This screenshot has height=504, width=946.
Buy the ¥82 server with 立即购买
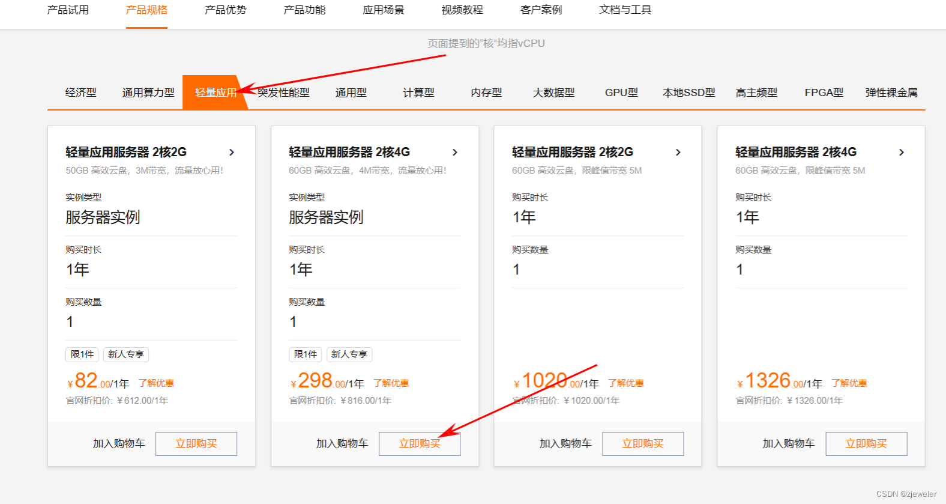196,444
